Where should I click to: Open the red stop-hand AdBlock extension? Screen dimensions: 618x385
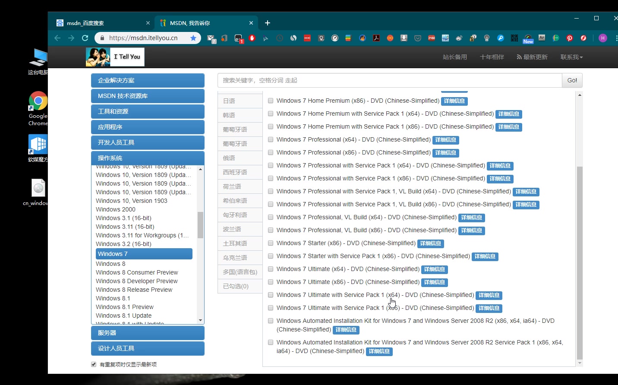(x=252, y=38)
